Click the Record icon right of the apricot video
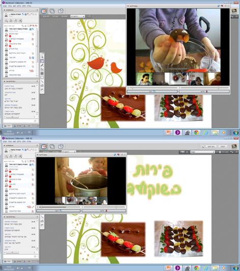Image resolution: width=240 pixels, height=271 pixels. [234, 11]
